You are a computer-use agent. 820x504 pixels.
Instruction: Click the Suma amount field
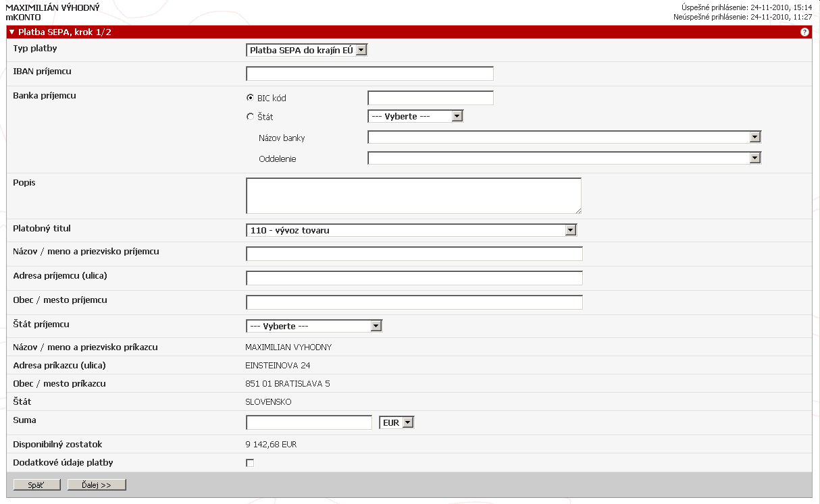[x=309, y=422]
